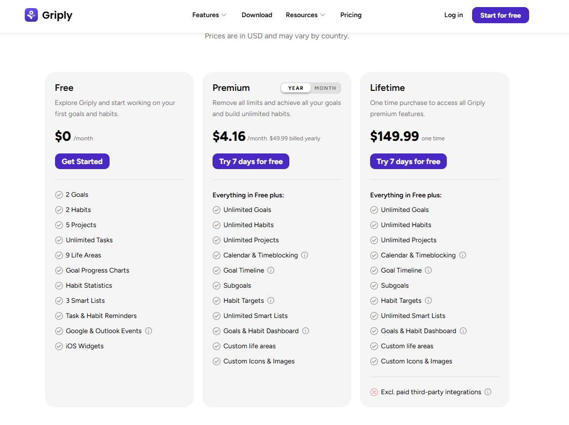The height and width of the screenshot is (425, 569).
Task: Click info icon next to Premium Habit Targets
Action: (x=271, y=300)
